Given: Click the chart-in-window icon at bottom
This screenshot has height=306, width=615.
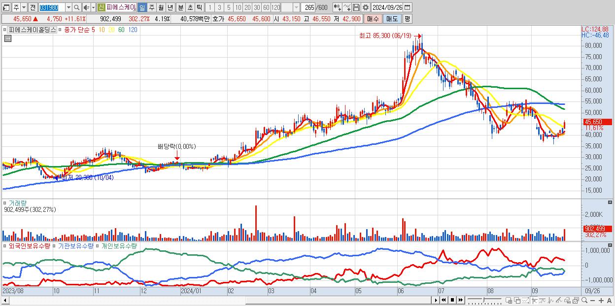Looking at the screenshot, I should tap(576, 300).
